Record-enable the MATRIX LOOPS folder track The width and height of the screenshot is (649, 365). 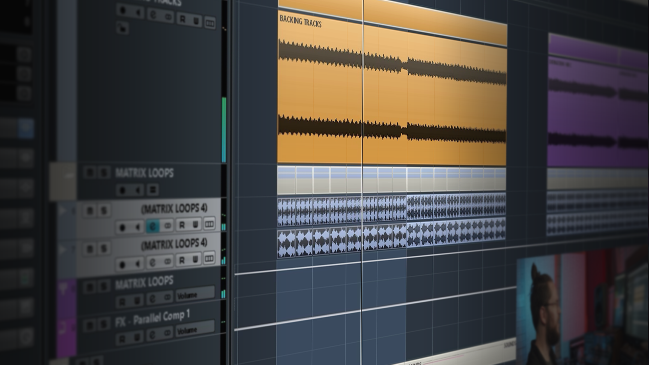click(x=122, y=190)
